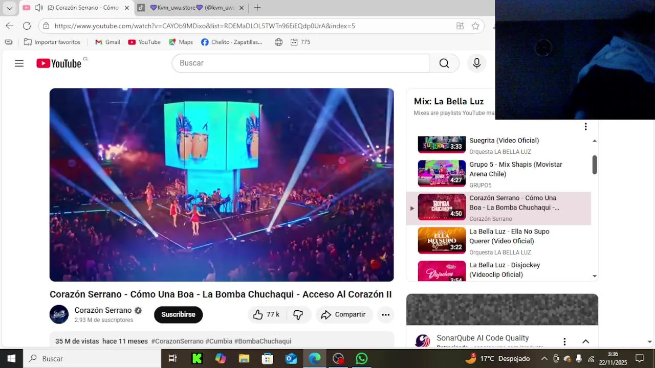Play Grupo 5 - Mix Shapis from playlist
Image resolution: width=655 pixels, height=368 pixels.
pyautogui.click(x=498, y=174)
